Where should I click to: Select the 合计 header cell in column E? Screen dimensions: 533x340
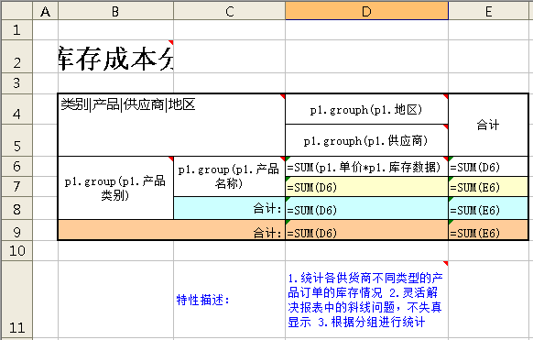click(x=488, y=125)
